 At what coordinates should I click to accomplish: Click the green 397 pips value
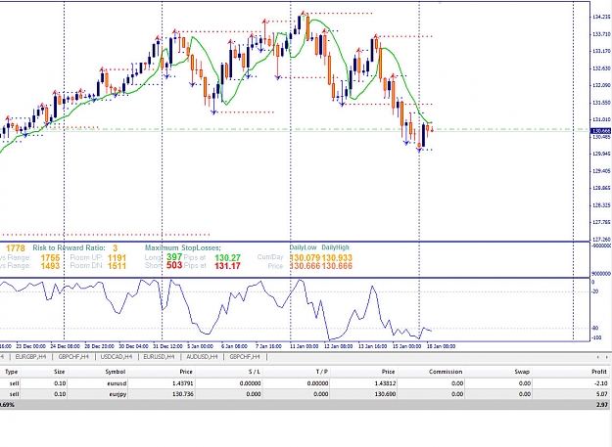click(174, 257)
